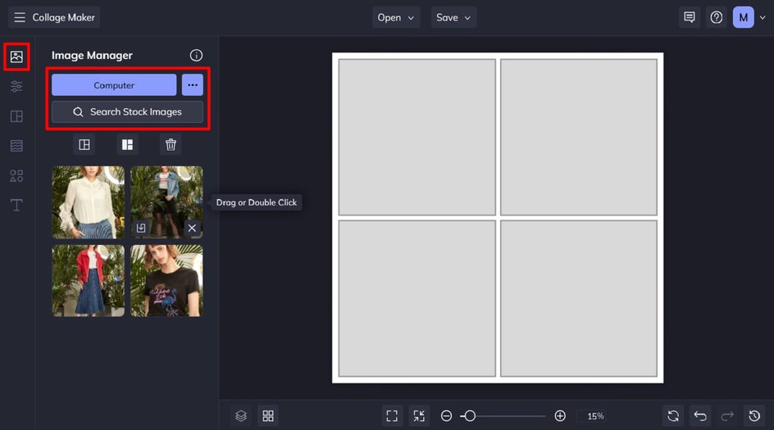The image size is (774, 430).
Task: Click Search Stock Images button
Action: pyautogui.click(x=127, y=112)
